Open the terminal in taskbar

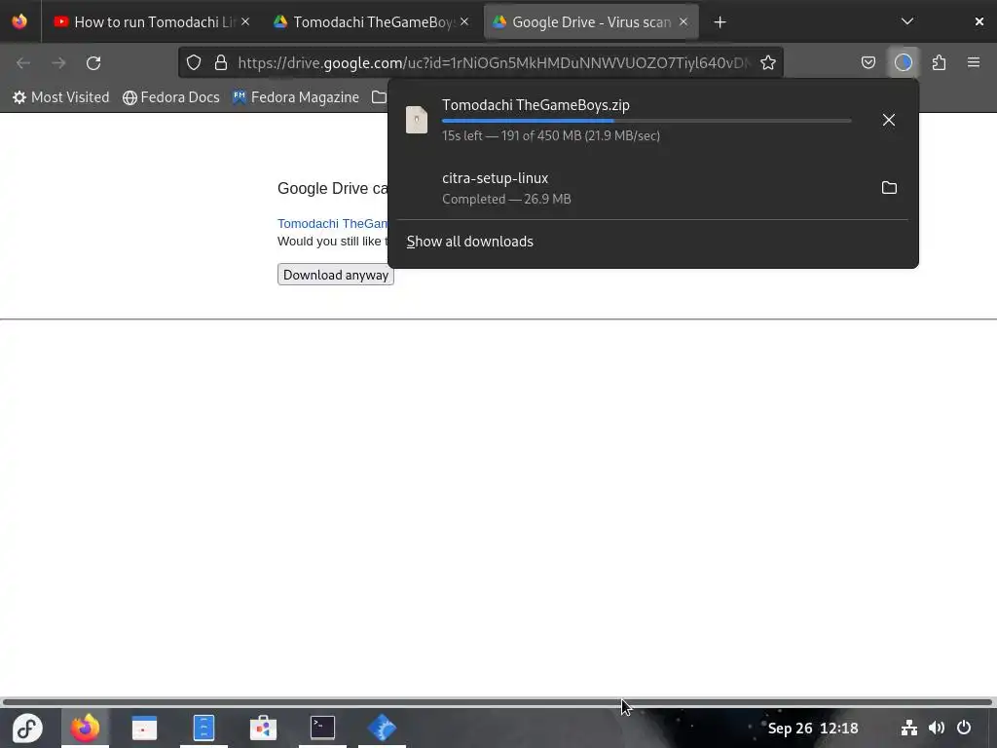point(322,728)
